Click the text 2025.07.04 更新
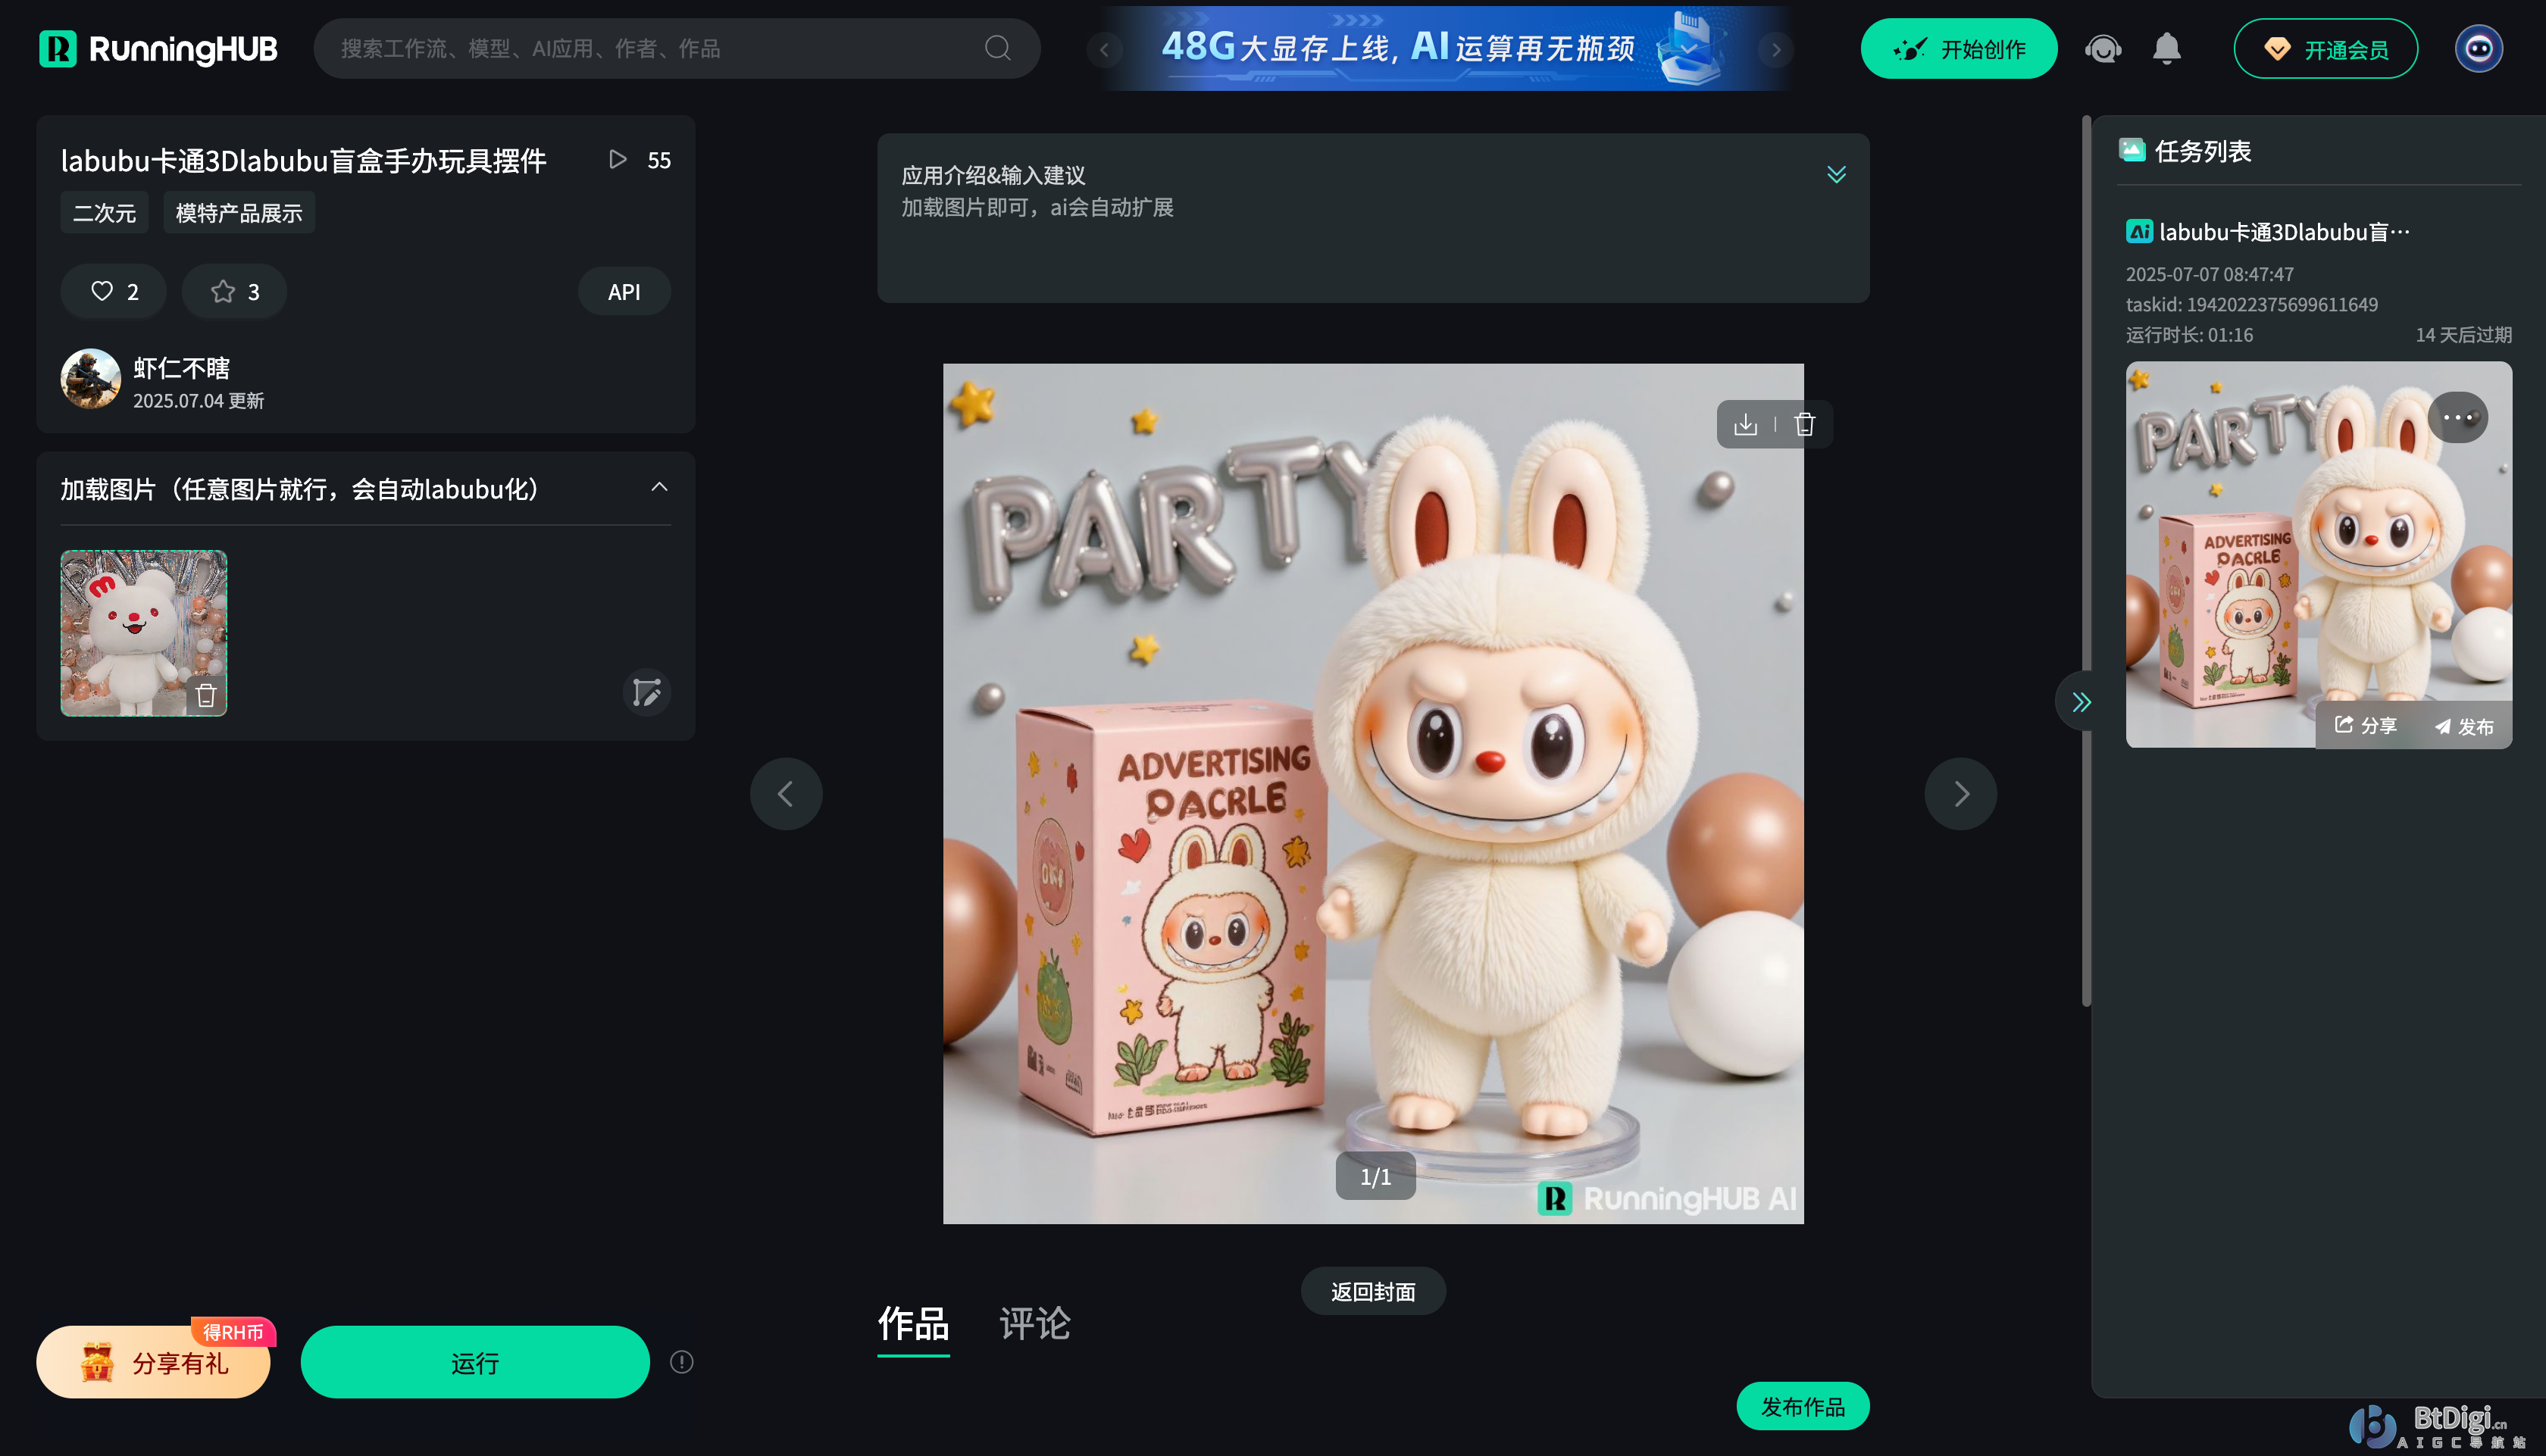The width and height of the screenshot is (2546, 1456). pyautogui.click(x=199, y=401)
